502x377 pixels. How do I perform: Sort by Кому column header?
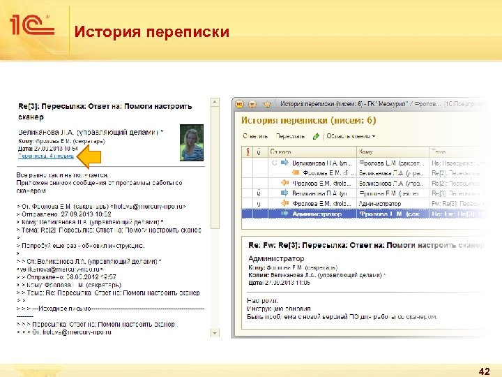(x=393, y=151)
